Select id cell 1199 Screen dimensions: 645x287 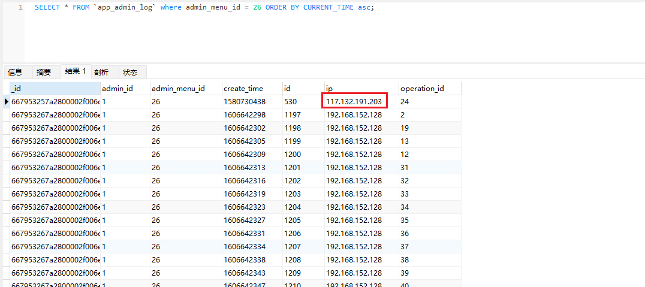(303, 141)
